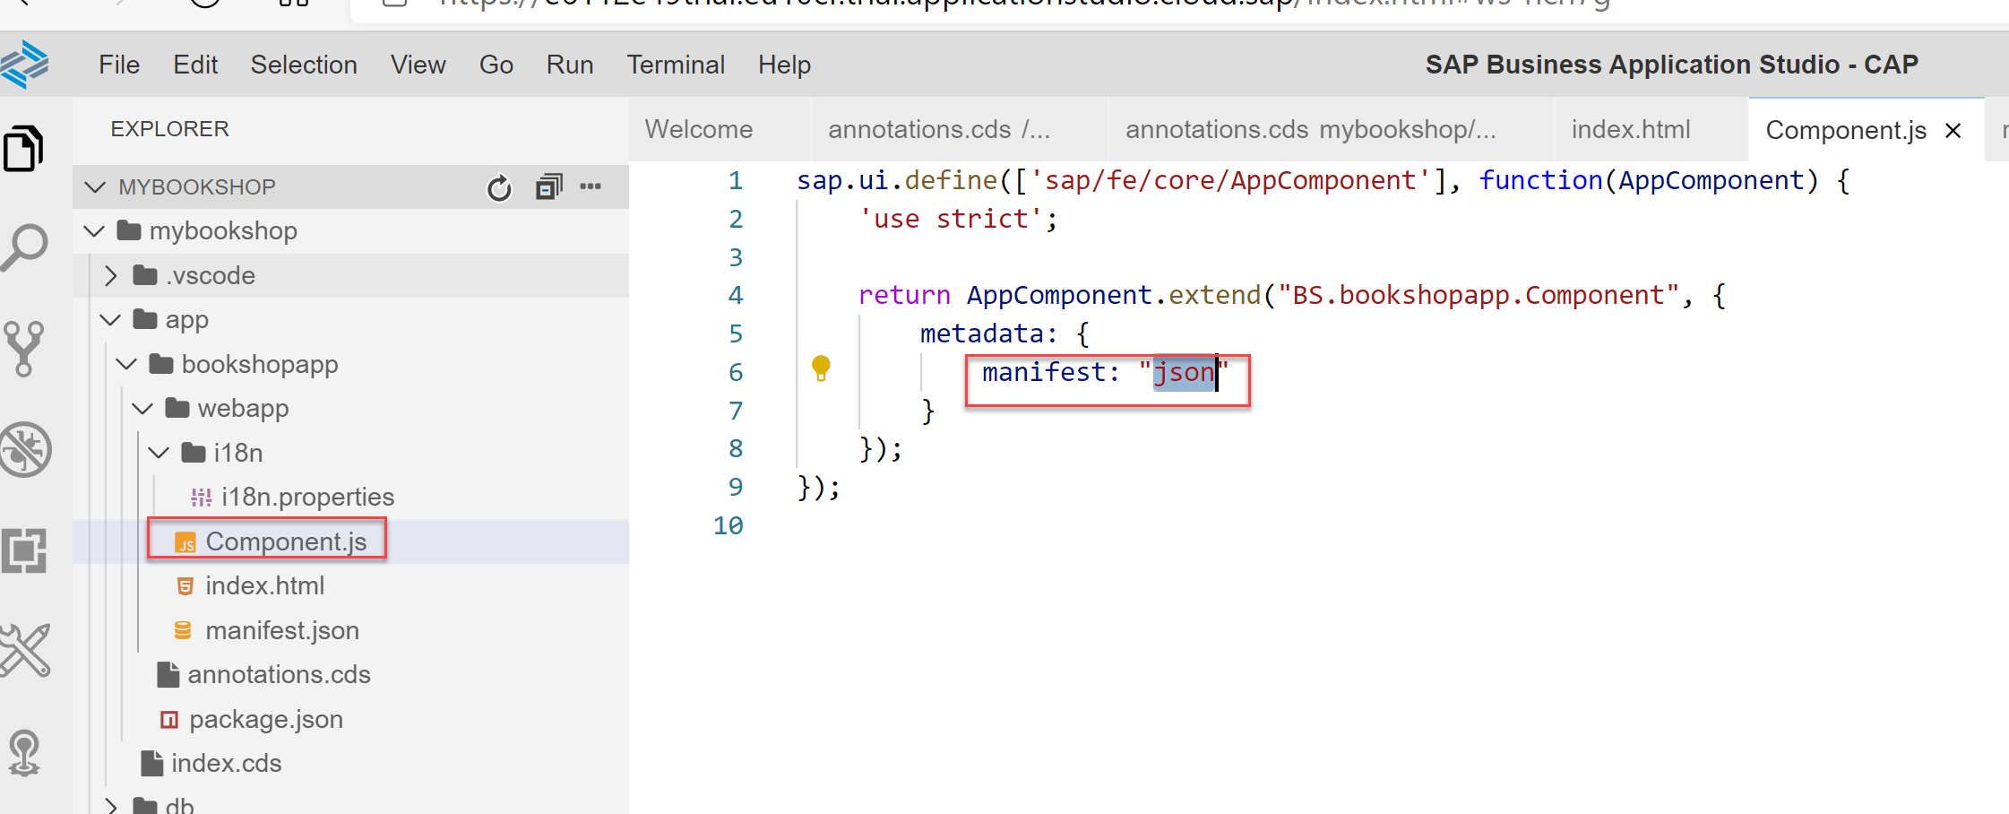
Task: Open the Selection menu
Action: [x=304, y=65]
